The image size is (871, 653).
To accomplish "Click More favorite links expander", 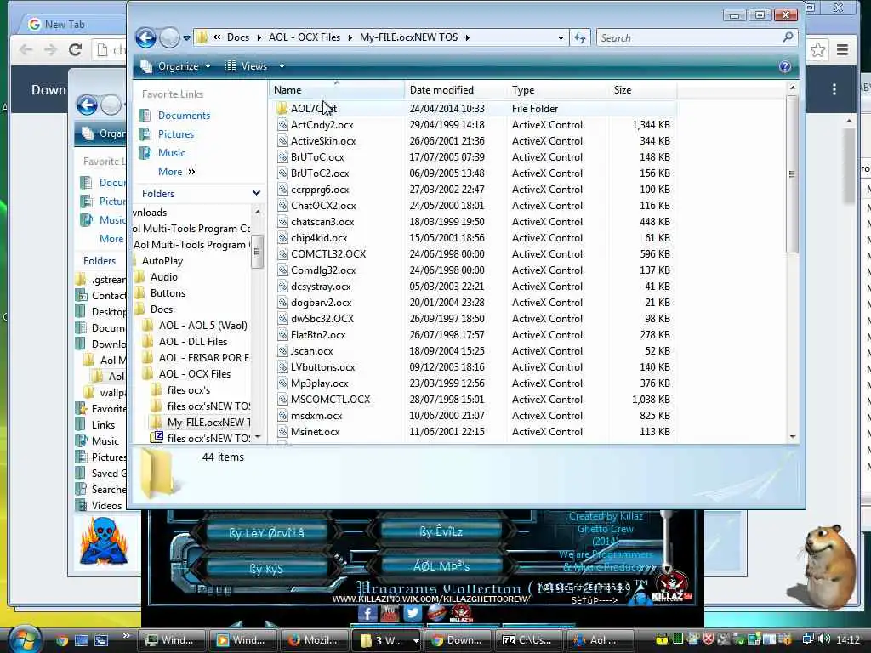I will coord(177,172).
